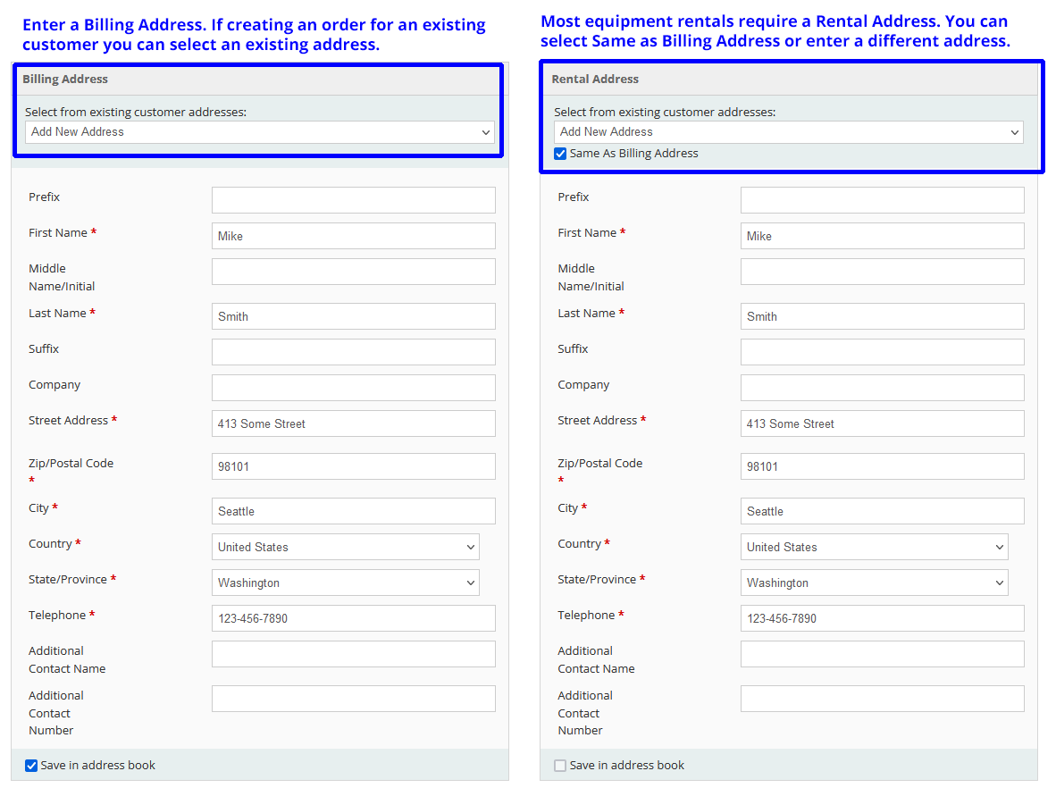Click billing Company input field
Viewport: 1056px width, 788px height.
pos(353,388)
